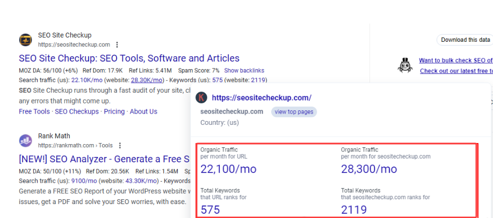Viewport: 493px width, 218px height.
Task: Open the About Us sitelink
Action: [143, 111]
